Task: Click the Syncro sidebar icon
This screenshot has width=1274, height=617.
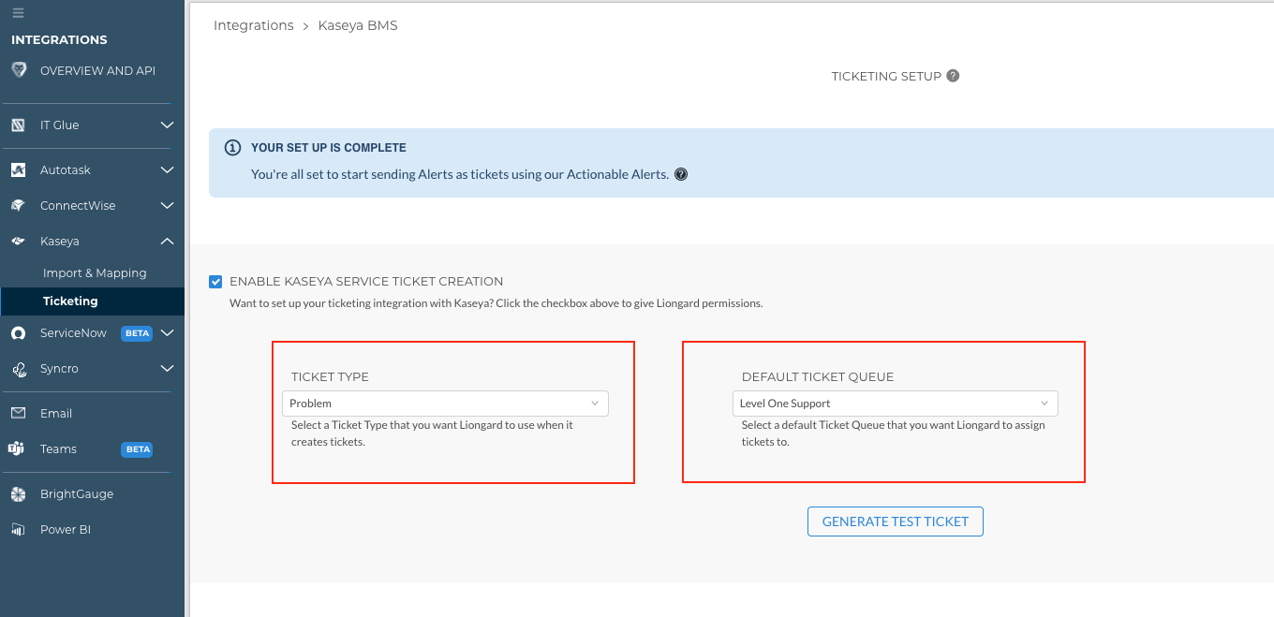Action: pyautogui.click(x=19, y=369)
